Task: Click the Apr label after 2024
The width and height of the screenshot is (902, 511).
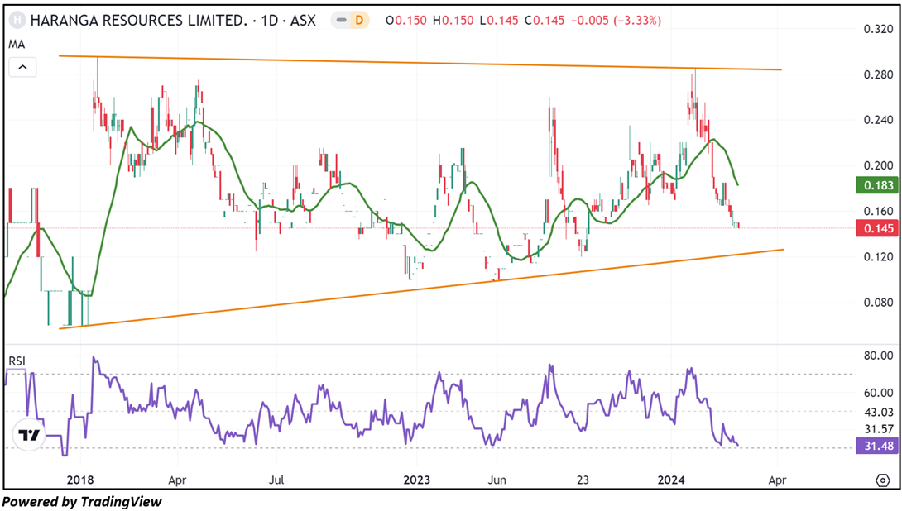Action: 777,480
